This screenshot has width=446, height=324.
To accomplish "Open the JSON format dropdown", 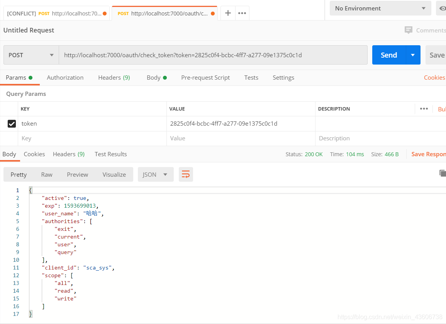I will pos(155,174).
